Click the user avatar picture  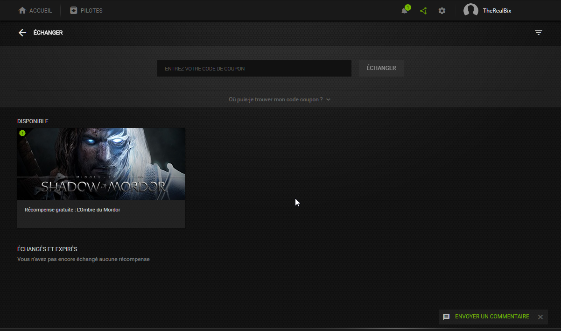pos(470,10)
